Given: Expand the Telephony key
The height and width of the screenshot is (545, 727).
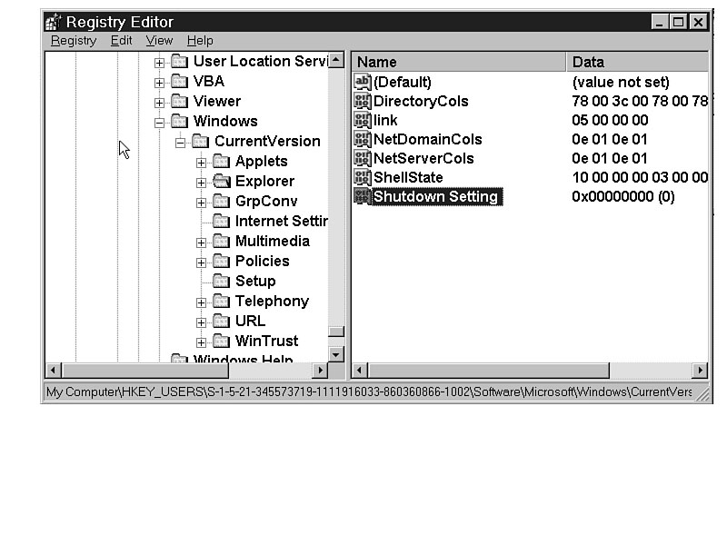Looking at the screenshot, I should click(x=202, y=302).
